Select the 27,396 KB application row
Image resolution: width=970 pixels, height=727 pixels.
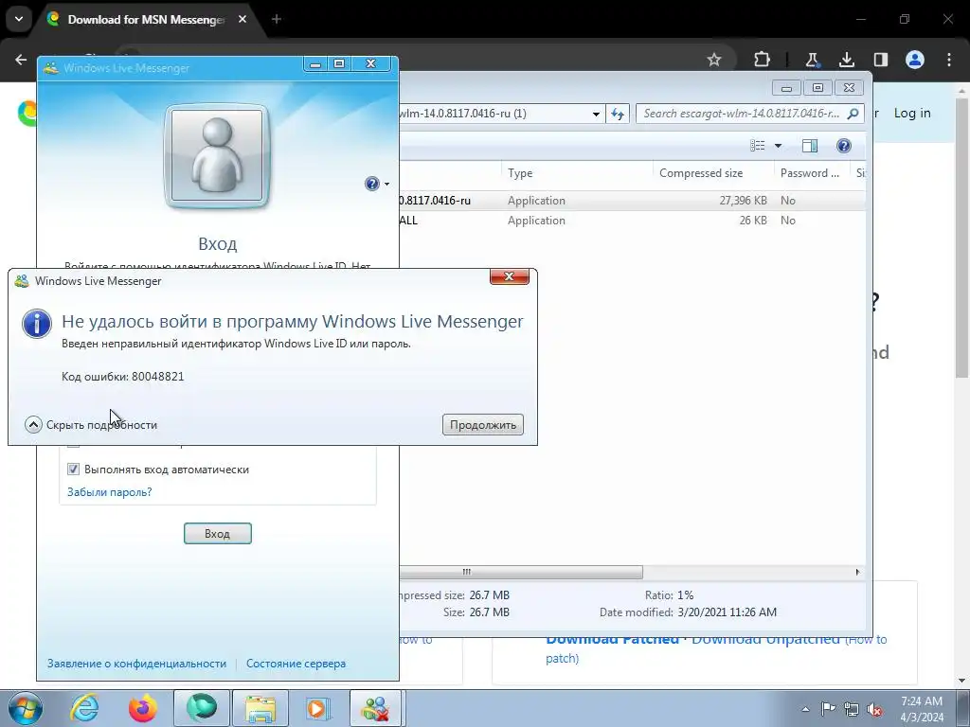632,201
